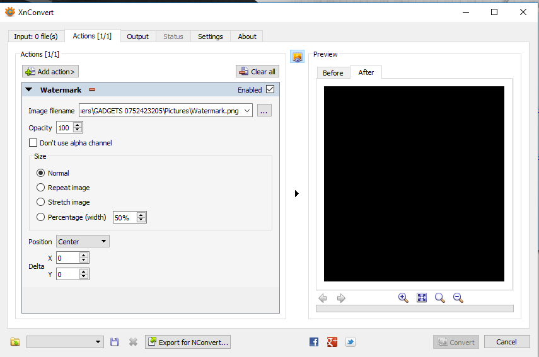Expand the Image filename dropdown
Viewport: 539px width, 357px height.
click(x=247, y=111)
